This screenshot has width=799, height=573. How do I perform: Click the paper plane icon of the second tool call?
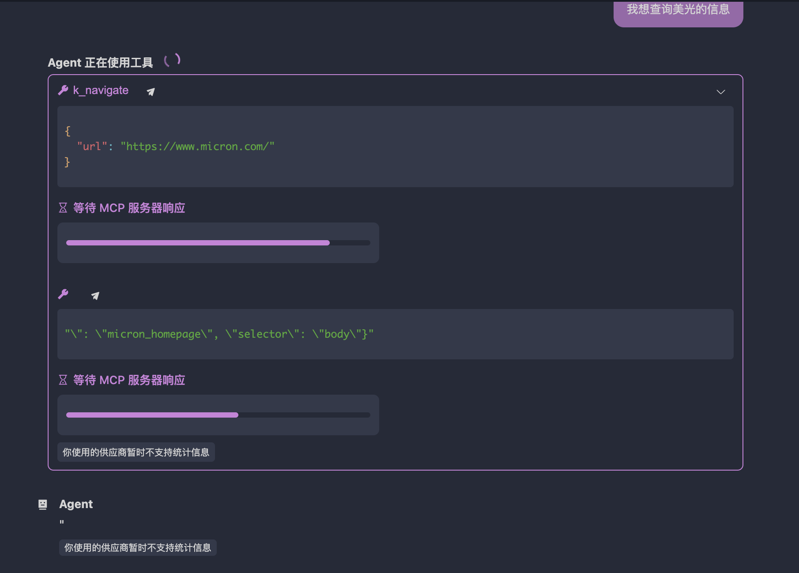[x=95, y=296]
